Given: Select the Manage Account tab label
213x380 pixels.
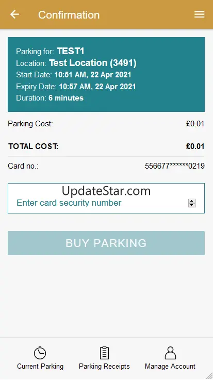Looking at the screenshot, I should 170,366.
